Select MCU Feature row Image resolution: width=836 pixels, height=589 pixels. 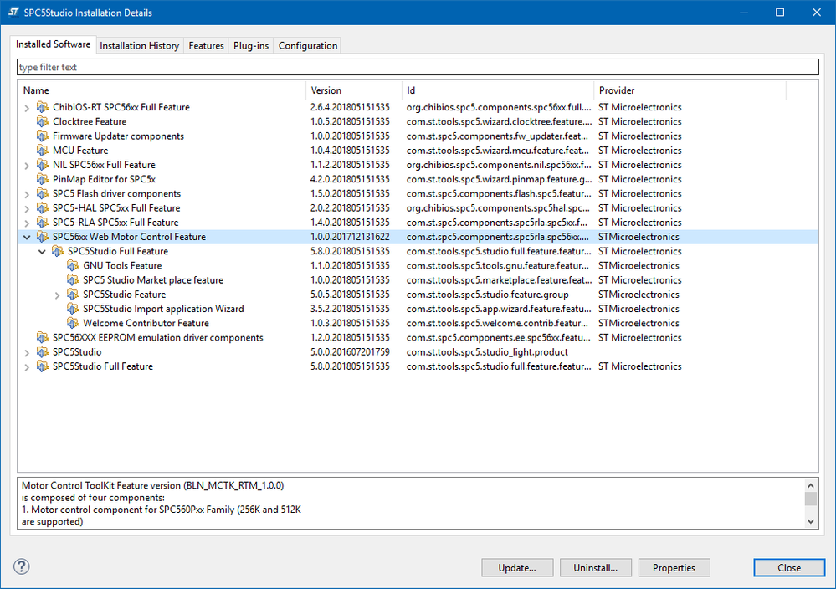tap(418, 151)
